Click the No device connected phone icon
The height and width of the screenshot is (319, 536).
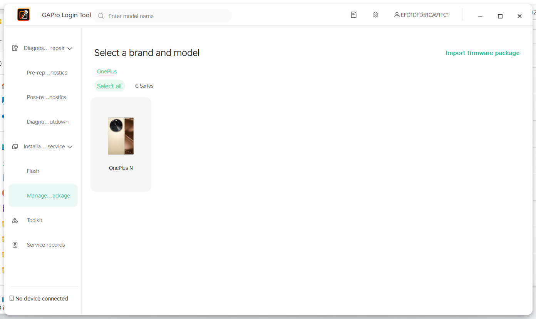(12, 299)
